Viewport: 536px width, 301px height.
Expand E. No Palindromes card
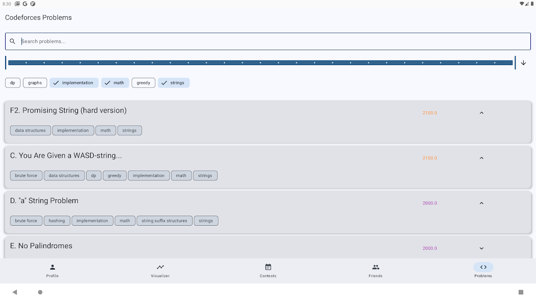481,249
